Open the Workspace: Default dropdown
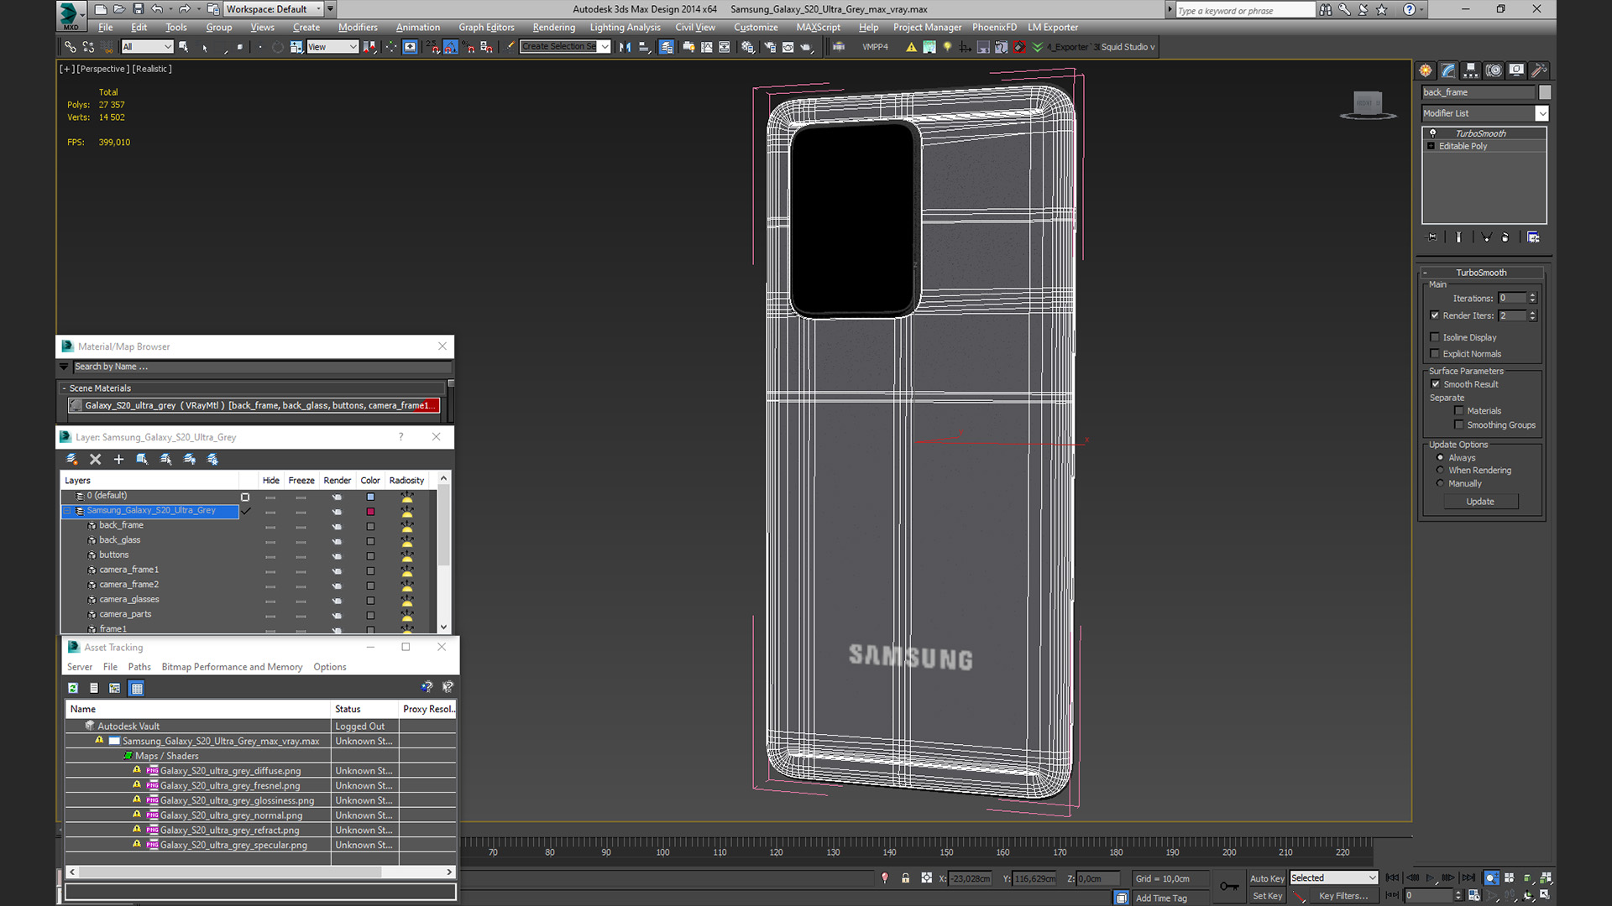Image resolution: width=1612 pixels, height=906 pixels. click(x=274, y=9)
